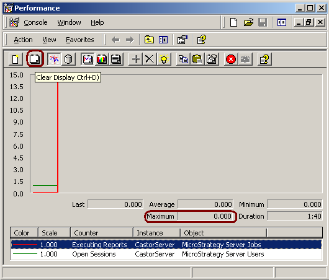Click the Copy Properties icon
329x280 pixels.
click(183, 59)
